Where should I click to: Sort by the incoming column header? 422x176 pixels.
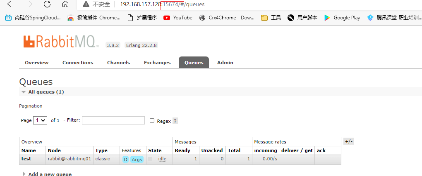point(266,150)
